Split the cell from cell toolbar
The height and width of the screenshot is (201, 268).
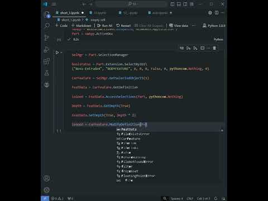(203, 48)
